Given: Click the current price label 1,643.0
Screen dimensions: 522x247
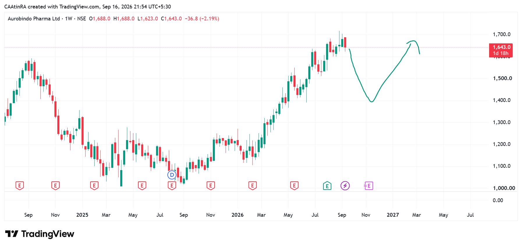Looking at the screenshot, I should 501,50.
